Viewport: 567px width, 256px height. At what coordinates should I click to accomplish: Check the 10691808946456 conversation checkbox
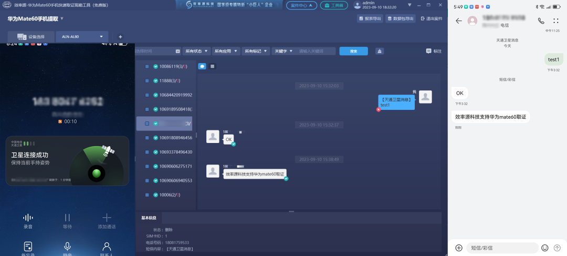[147, 138]
